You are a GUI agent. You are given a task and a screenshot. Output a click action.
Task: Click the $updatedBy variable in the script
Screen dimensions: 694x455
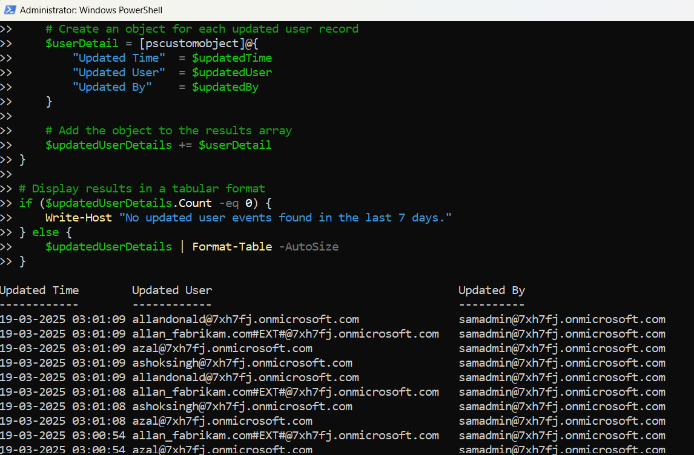point(225,87)
